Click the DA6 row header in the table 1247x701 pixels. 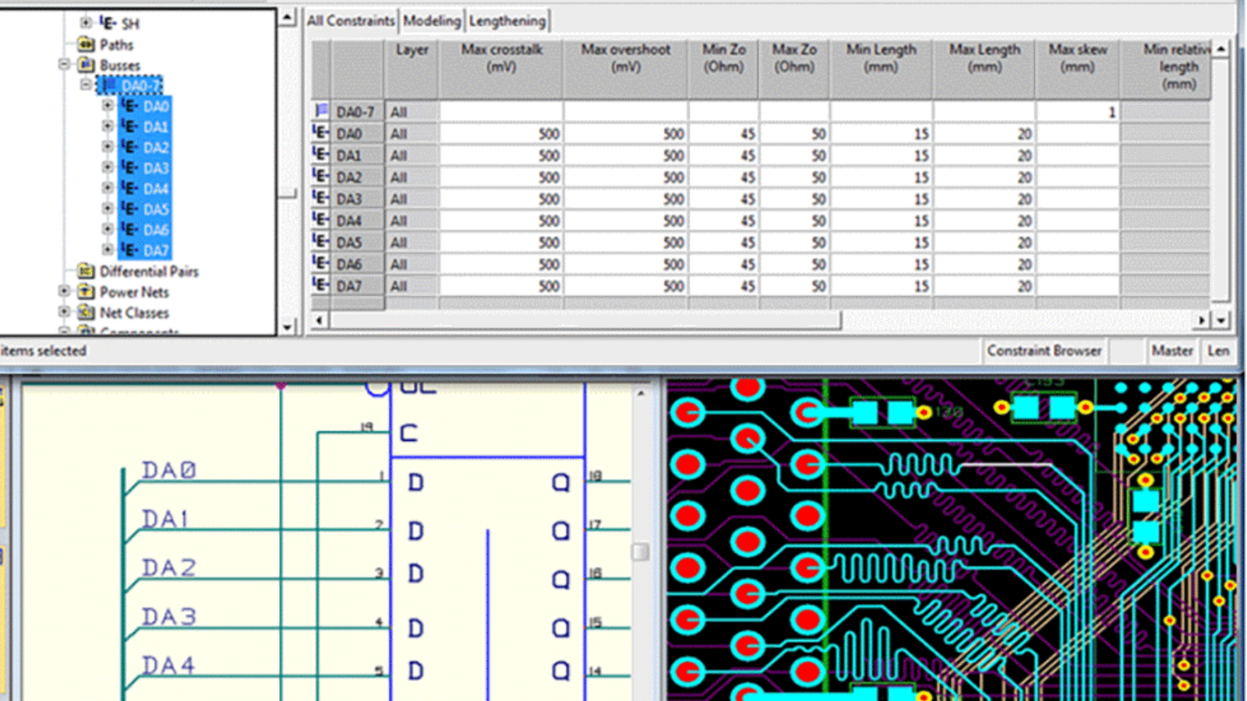pyautogui.click(x=357, y=265)
